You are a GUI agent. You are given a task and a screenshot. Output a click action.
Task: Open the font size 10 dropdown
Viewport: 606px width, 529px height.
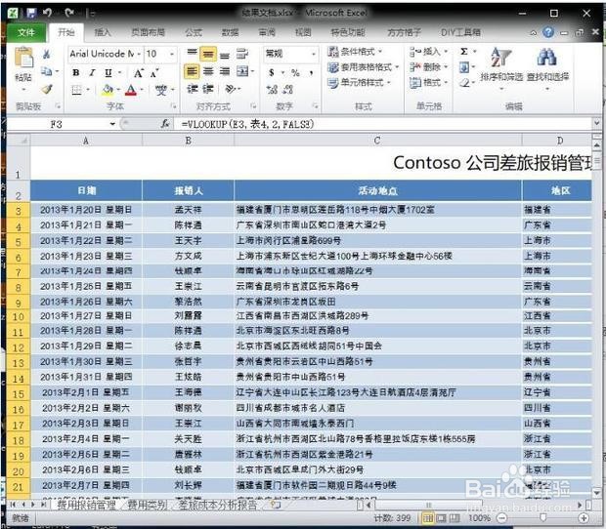coord(172,54)
